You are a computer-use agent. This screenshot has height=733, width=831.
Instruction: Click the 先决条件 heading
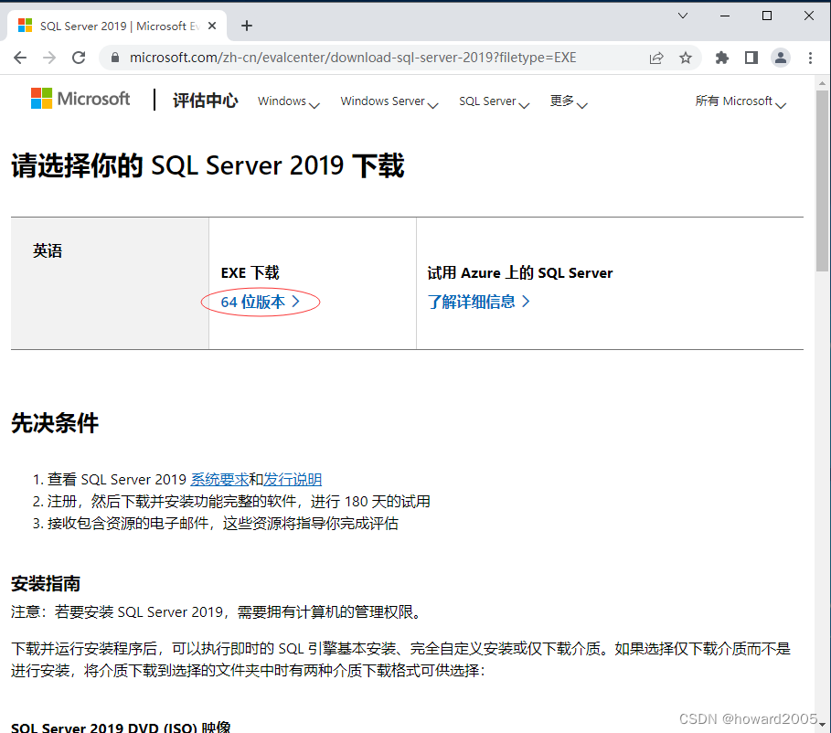55,423
